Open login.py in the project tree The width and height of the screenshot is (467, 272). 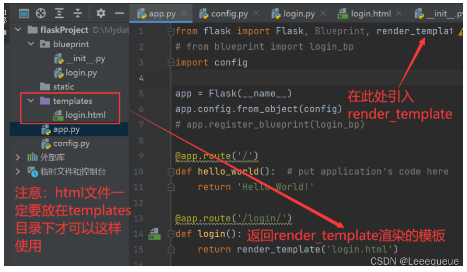click(x=76, y=73)
